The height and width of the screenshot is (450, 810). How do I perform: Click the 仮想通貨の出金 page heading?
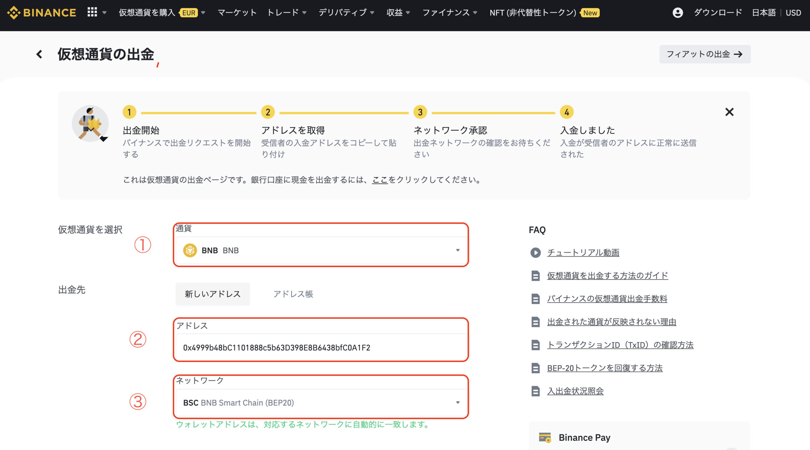[x=106, y=54]
